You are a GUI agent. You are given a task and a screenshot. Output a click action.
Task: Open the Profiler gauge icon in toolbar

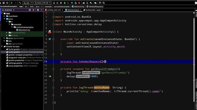click(72, 3)
